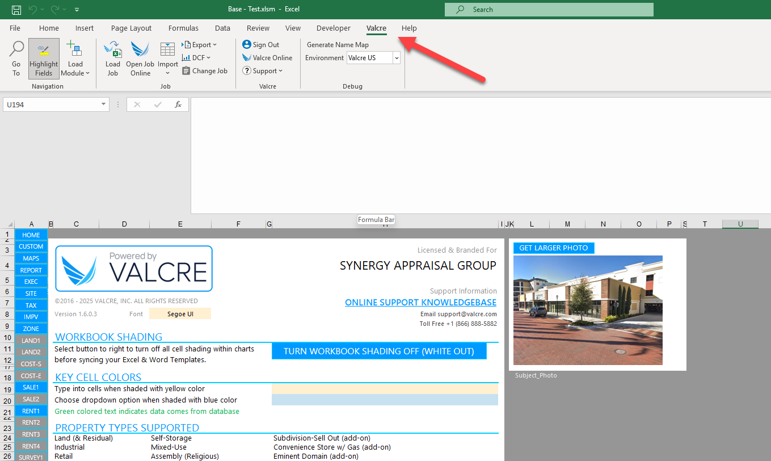
Task: Click the EXEC navigation button
Action: coord(31,282)
